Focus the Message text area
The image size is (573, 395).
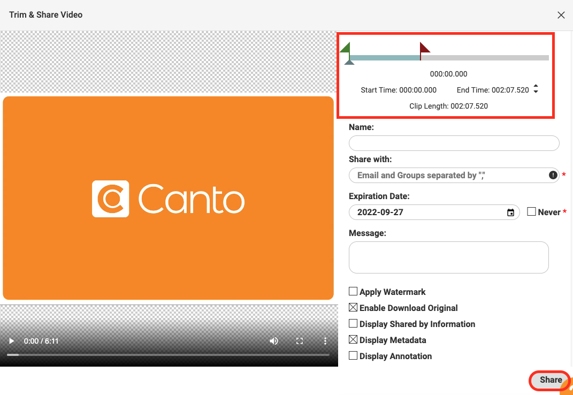[x=449, y=257]
